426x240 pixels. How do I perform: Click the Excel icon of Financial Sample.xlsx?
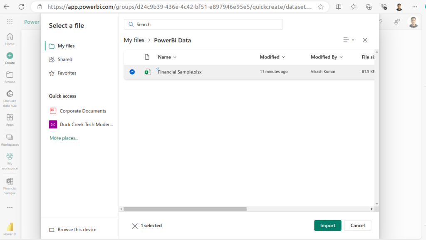[x=147, y=72]
